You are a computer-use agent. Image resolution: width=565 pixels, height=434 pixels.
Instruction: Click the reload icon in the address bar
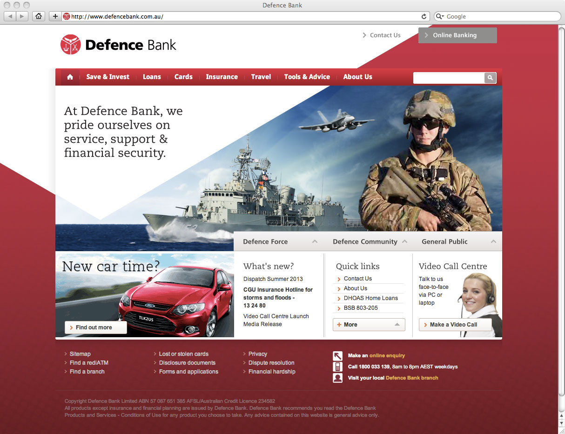tap(424, 16)
